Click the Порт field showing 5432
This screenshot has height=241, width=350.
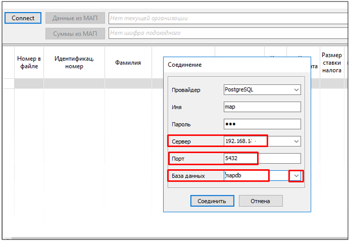262,159
